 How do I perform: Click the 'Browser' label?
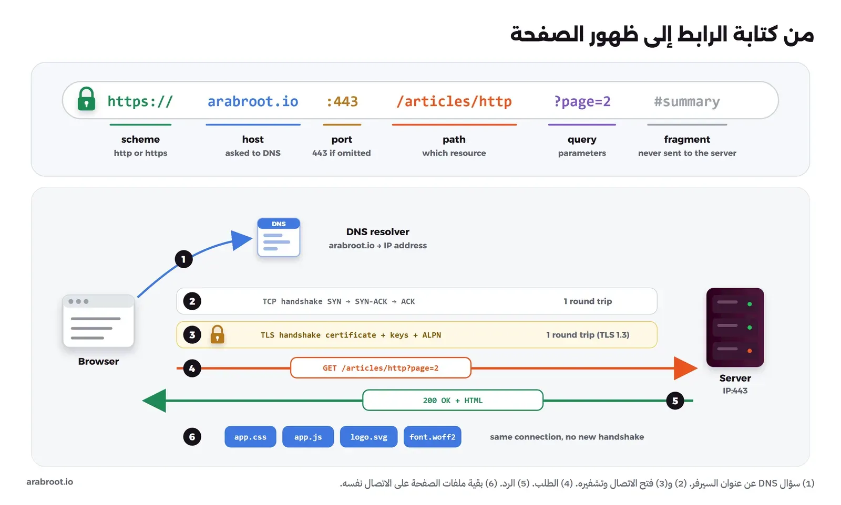click(98, 361)
